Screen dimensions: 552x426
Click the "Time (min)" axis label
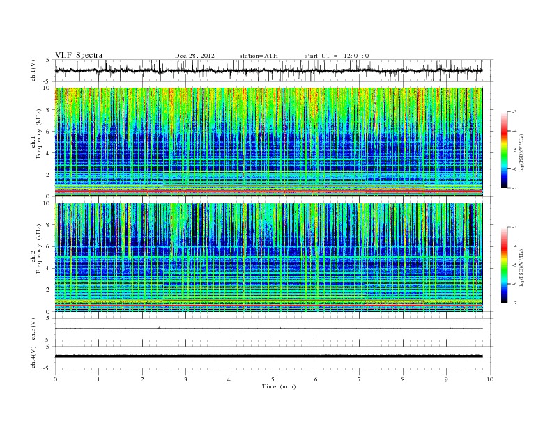(279, 386)
